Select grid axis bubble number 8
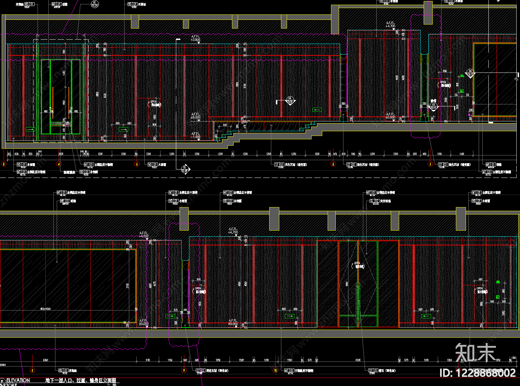520x386 pixels. coord(32,370)
